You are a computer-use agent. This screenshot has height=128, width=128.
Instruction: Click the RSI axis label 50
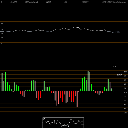pos(2,34)
